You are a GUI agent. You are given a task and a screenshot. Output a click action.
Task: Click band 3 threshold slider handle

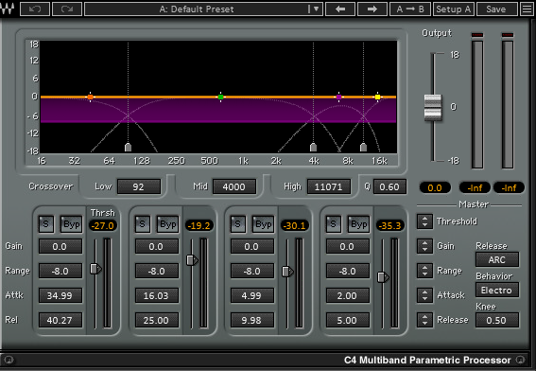tap(287, 272)
